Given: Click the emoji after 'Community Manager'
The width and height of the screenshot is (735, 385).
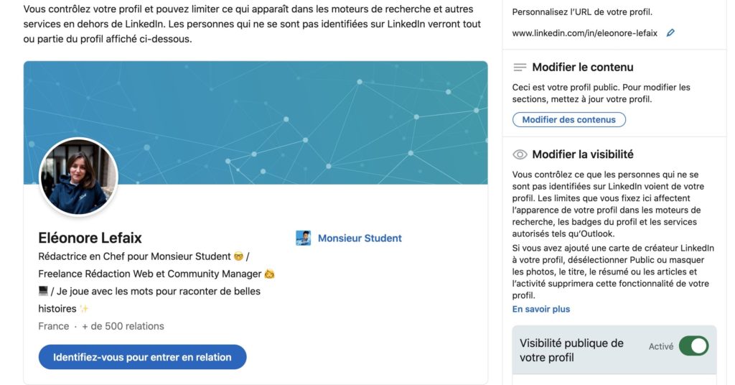Looking at the screenshot, I should click(x=269, y=274).
